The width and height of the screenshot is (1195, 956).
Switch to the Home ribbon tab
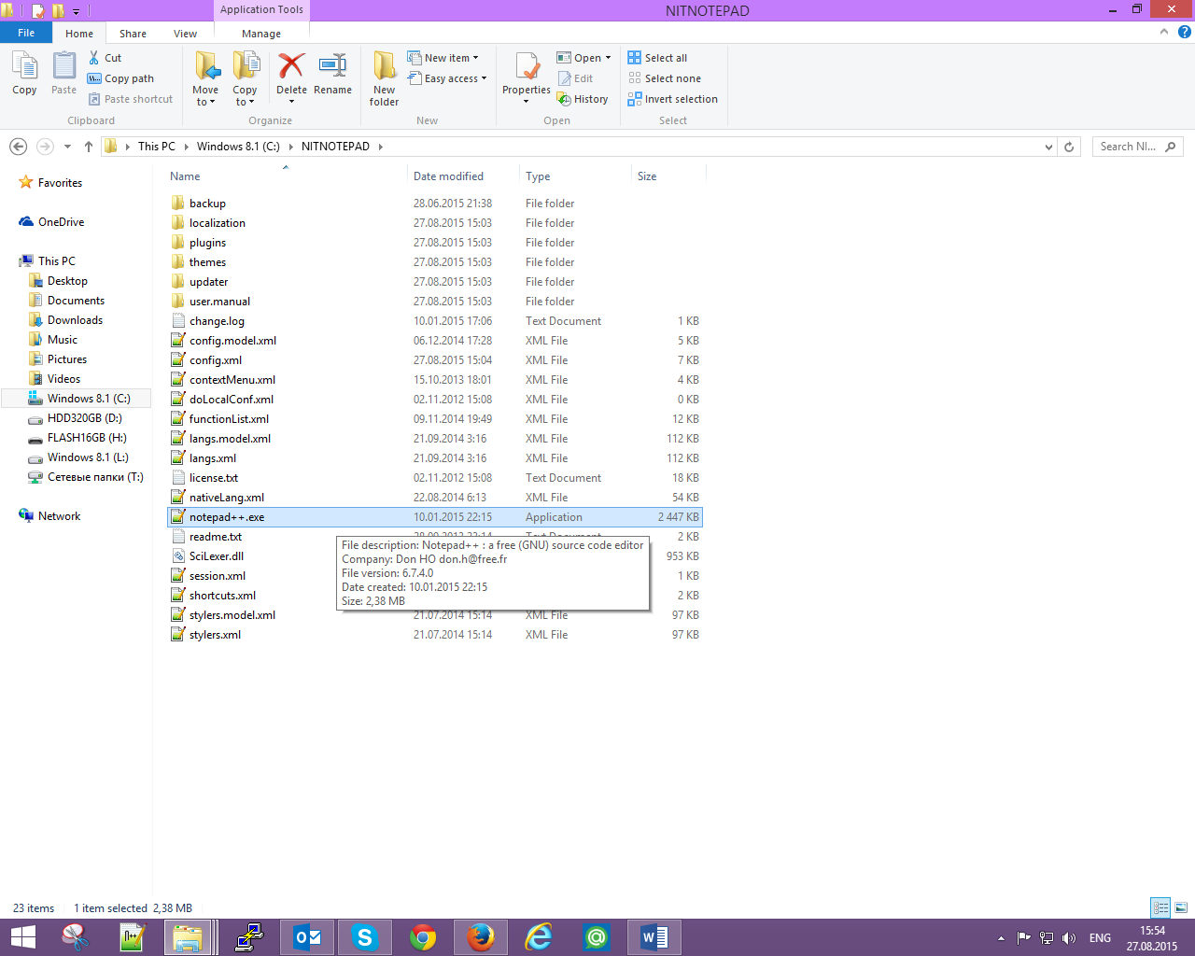click(79, 34)
